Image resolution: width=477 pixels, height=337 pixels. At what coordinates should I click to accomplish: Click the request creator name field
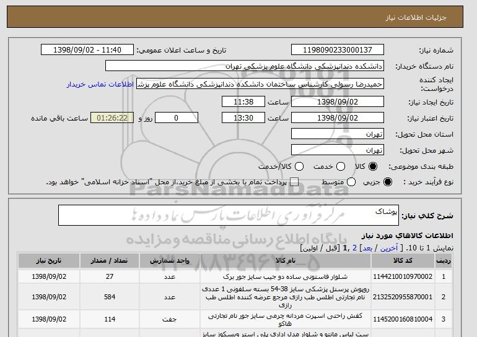point(260,84)
